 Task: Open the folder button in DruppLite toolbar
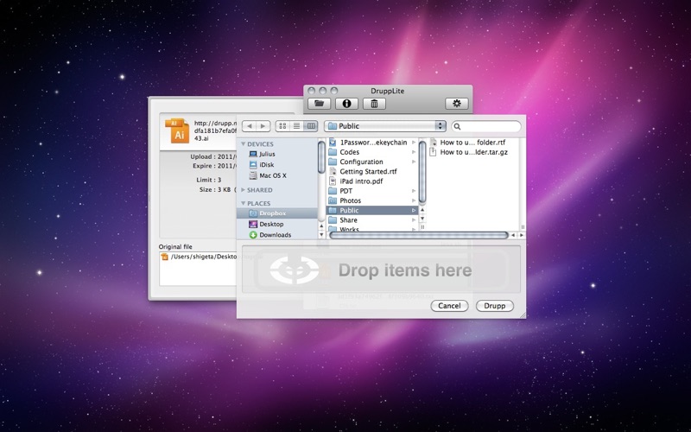(319, 104)
